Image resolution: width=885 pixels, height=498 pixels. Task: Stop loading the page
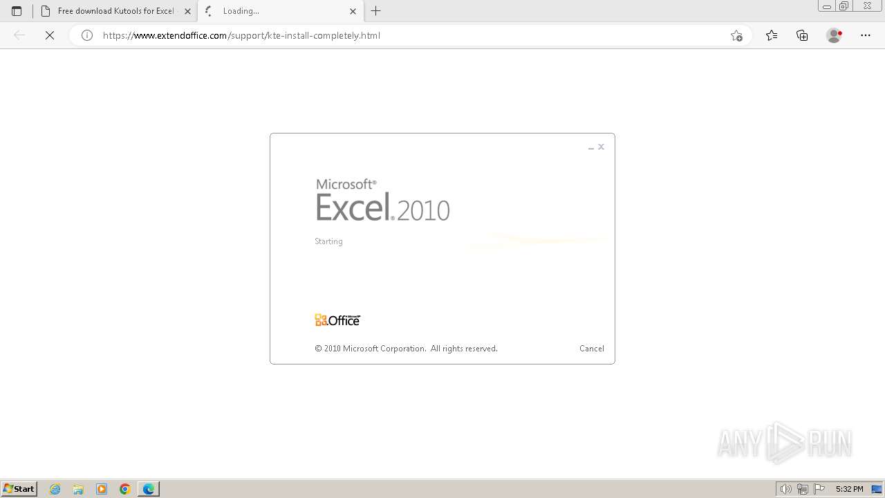(x=50, y=35)
